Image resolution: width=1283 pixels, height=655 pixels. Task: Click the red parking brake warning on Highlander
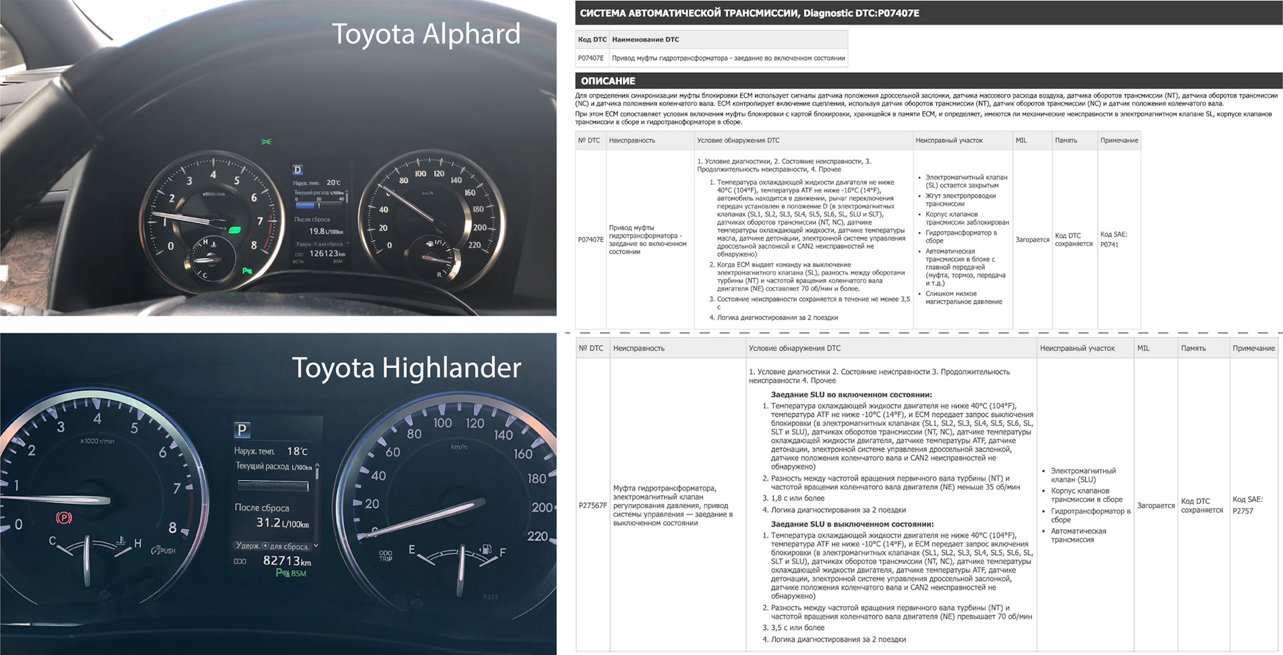click(65, 518)
